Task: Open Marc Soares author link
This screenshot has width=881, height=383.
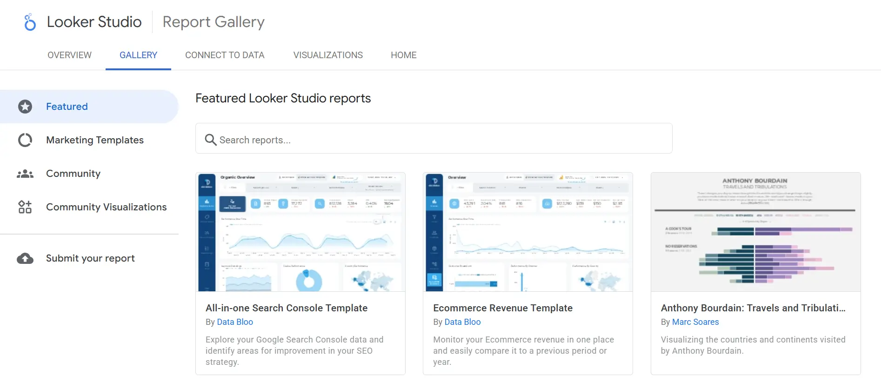Action: (695, 322)
